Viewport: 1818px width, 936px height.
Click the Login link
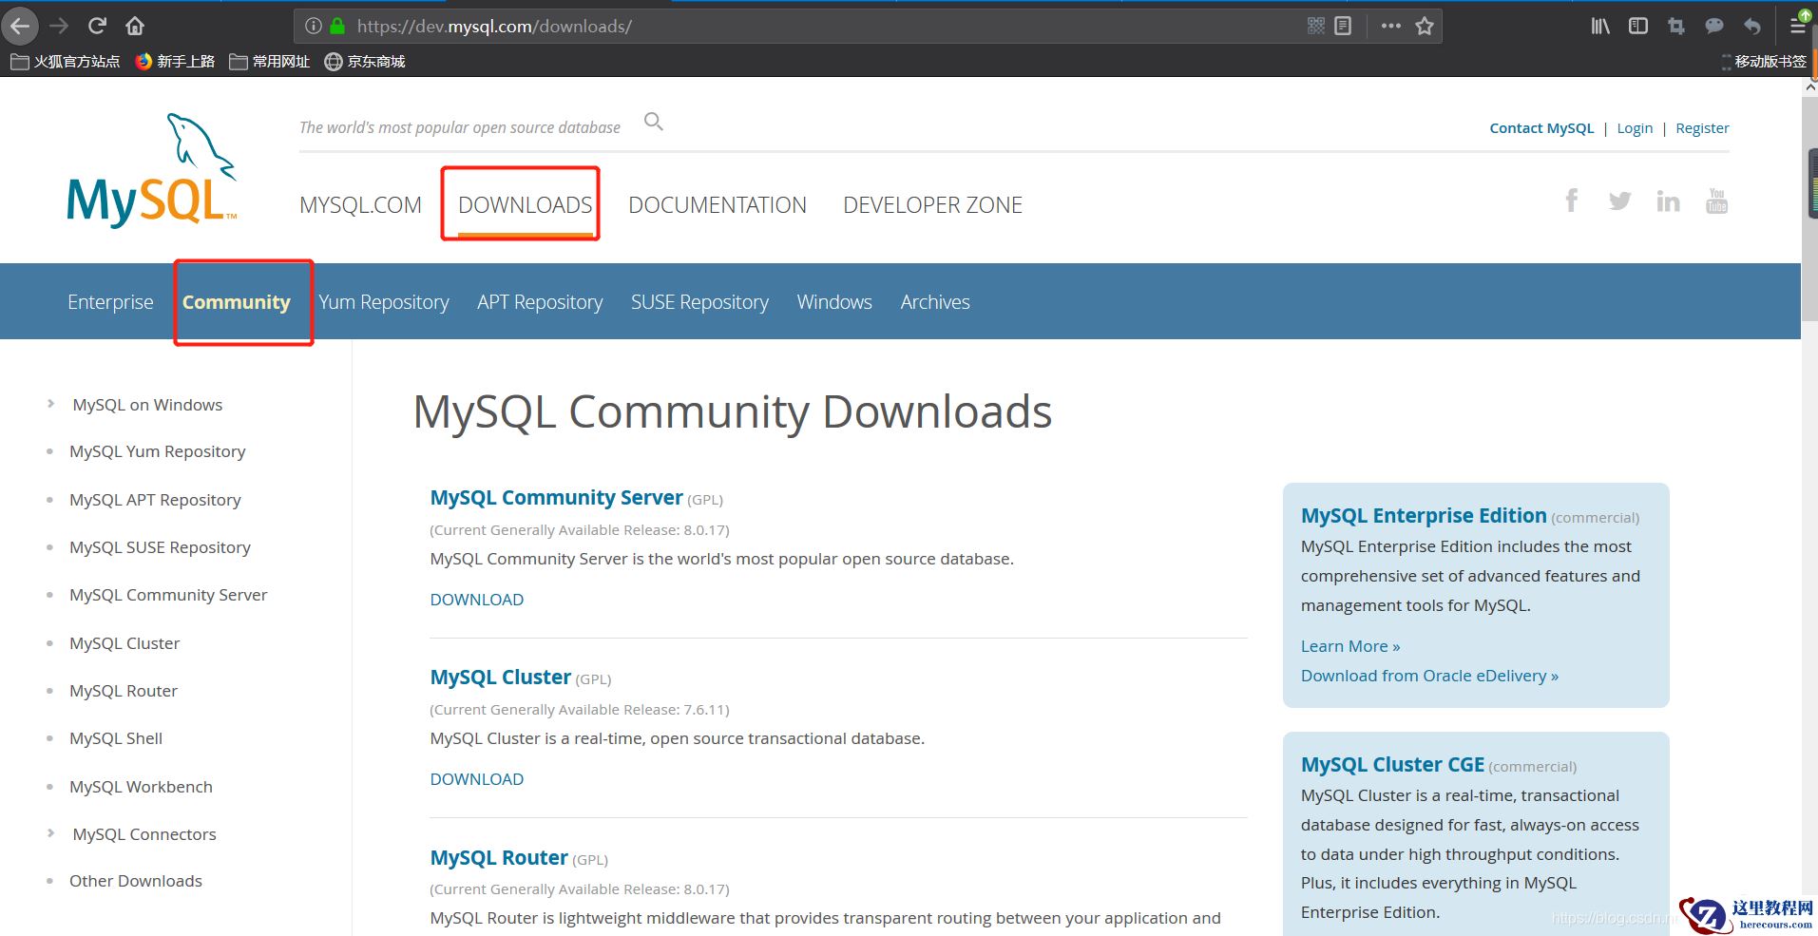[1635, 128]
